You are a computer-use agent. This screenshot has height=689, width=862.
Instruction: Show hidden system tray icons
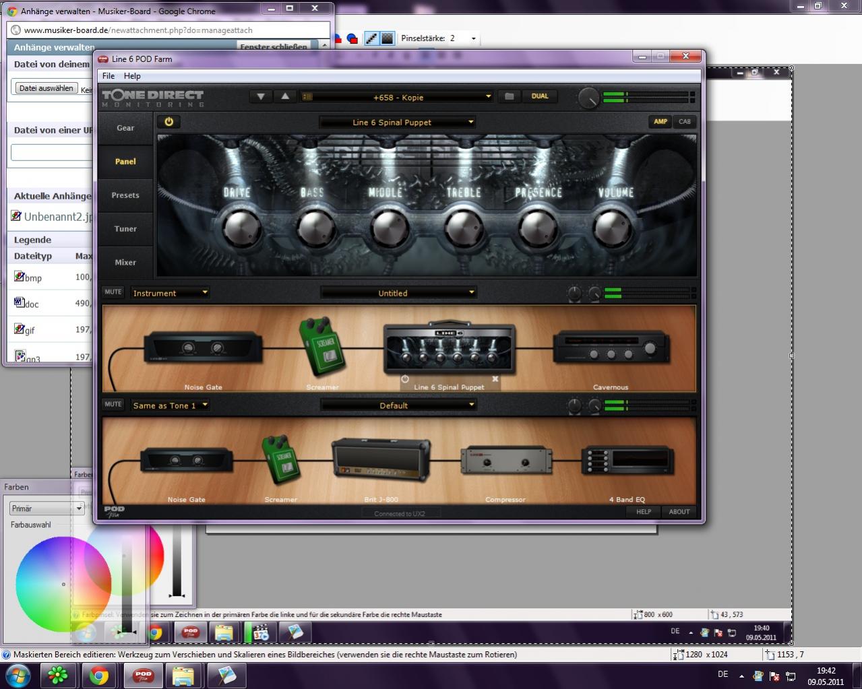[x=741, y=676]
